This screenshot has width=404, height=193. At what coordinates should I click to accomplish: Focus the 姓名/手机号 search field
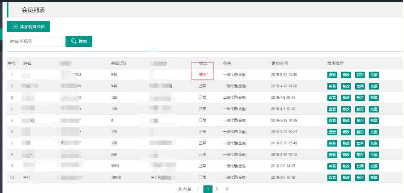click(x=34, y=41)
